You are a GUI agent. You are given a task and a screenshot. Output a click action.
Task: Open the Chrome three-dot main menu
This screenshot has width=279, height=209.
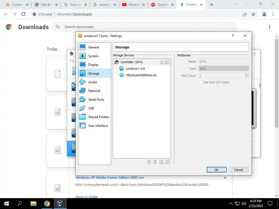pyautogui.click(x=273, y=14)
